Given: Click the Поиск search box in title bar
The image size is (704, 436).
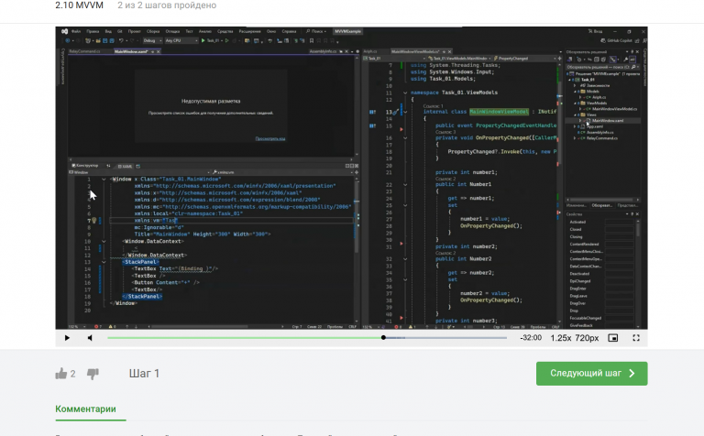Looking at the screenshot, I should 316,31.
